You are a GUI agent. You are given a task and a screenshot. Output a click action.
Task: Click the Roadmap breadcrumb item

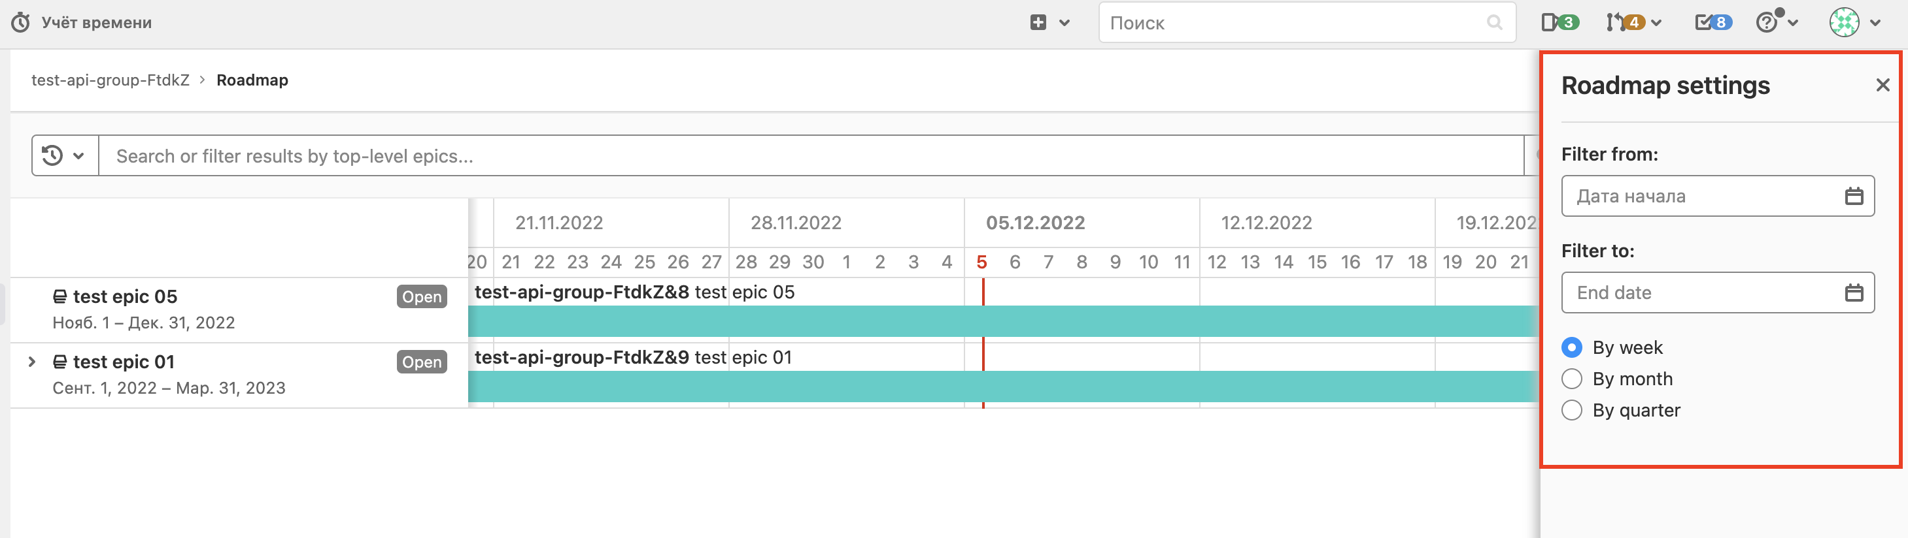pyautogui.click(x=252, y=80)
